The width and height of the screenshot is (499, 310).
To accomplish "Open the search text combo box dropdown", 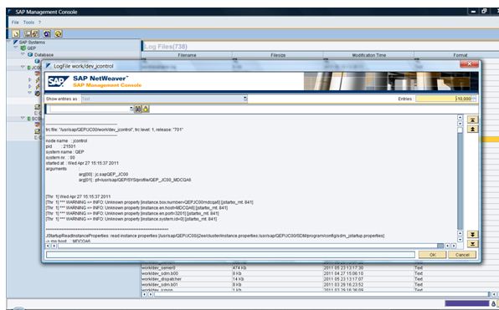I will (131, 109).
